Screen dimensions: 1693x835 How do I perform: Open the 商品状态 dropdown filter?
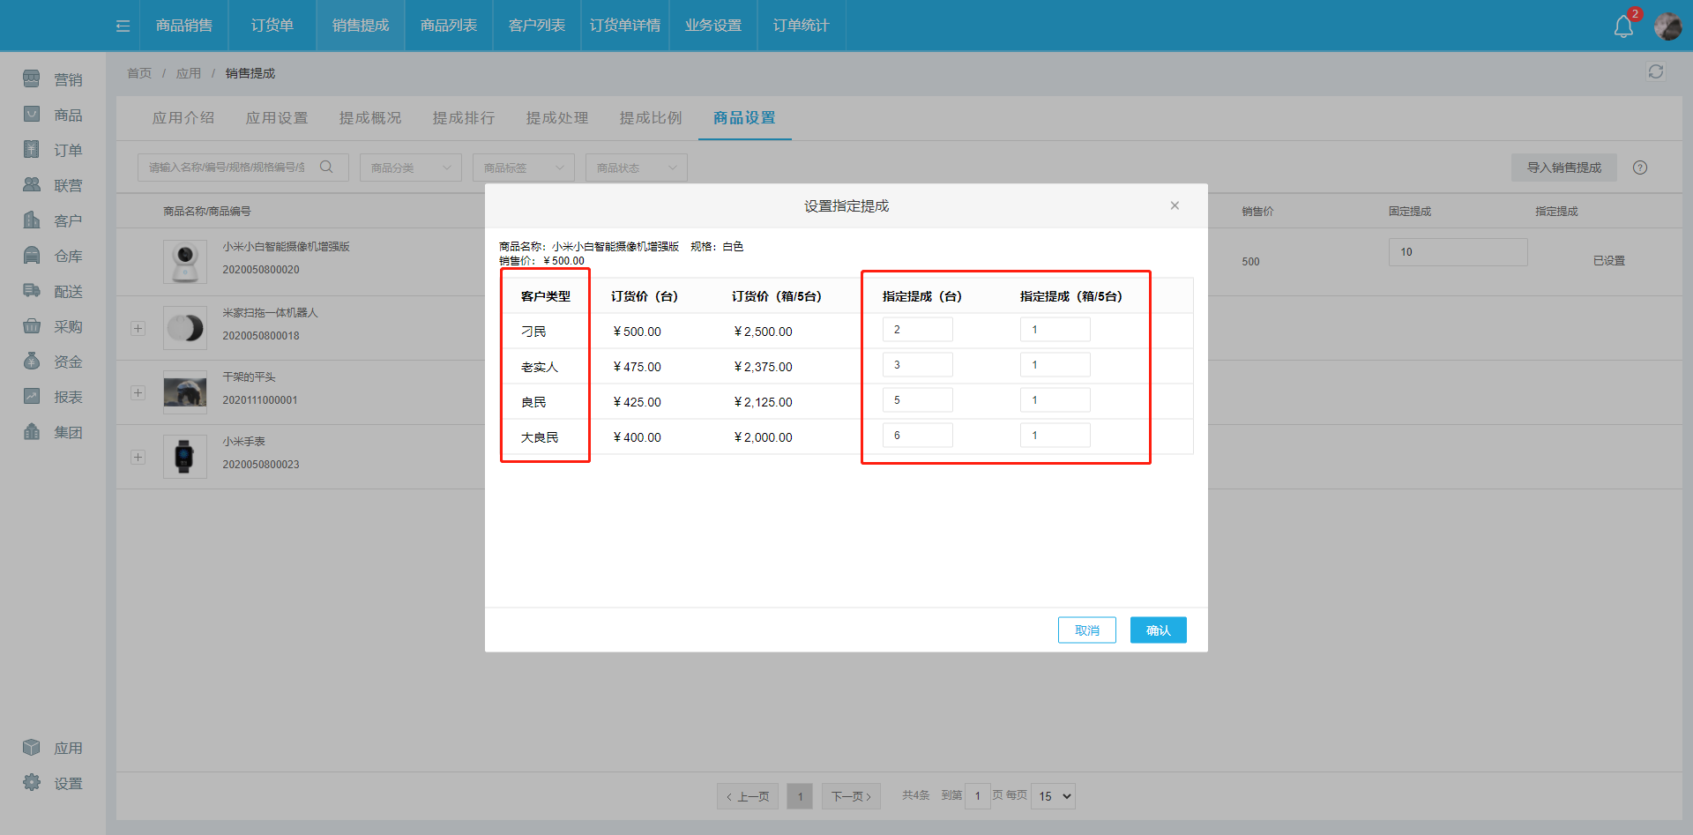636,167
